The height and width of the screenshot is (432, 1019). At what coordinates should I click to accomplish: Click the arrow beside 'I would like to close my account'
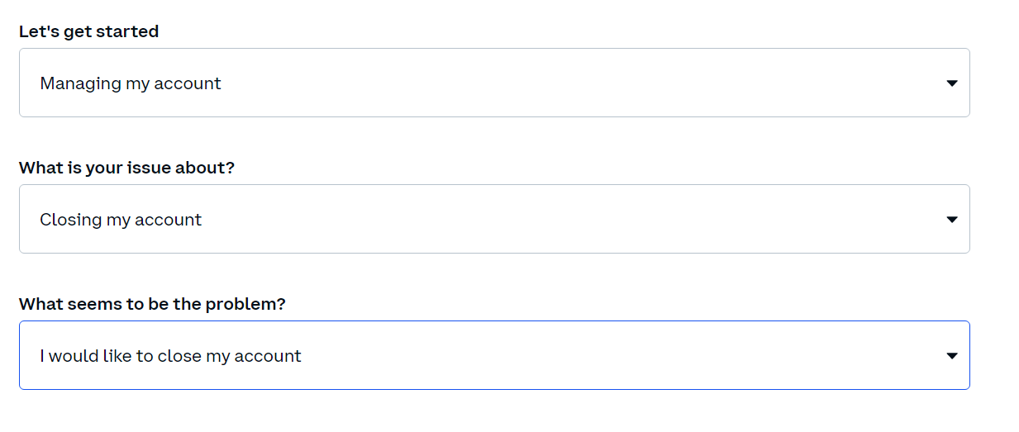click(951, 356)
